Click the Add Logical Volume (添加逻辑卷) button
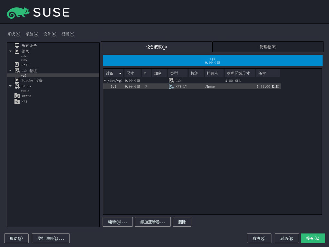The width and height of the screenshot is (329, 247). (152, 222)
